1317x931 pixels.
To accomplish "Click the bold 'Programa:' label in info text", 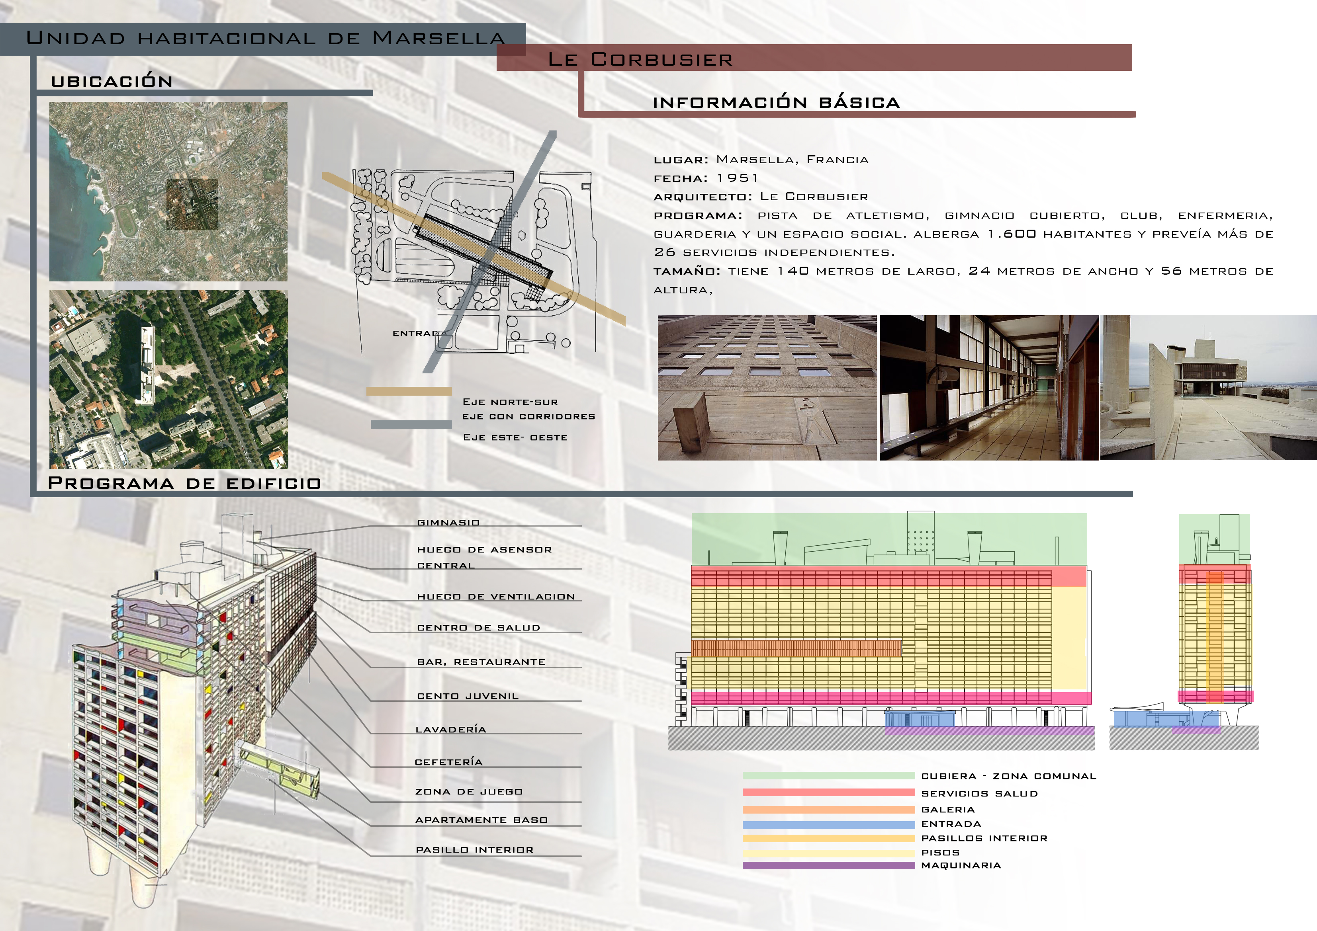I will pos(698,216).
